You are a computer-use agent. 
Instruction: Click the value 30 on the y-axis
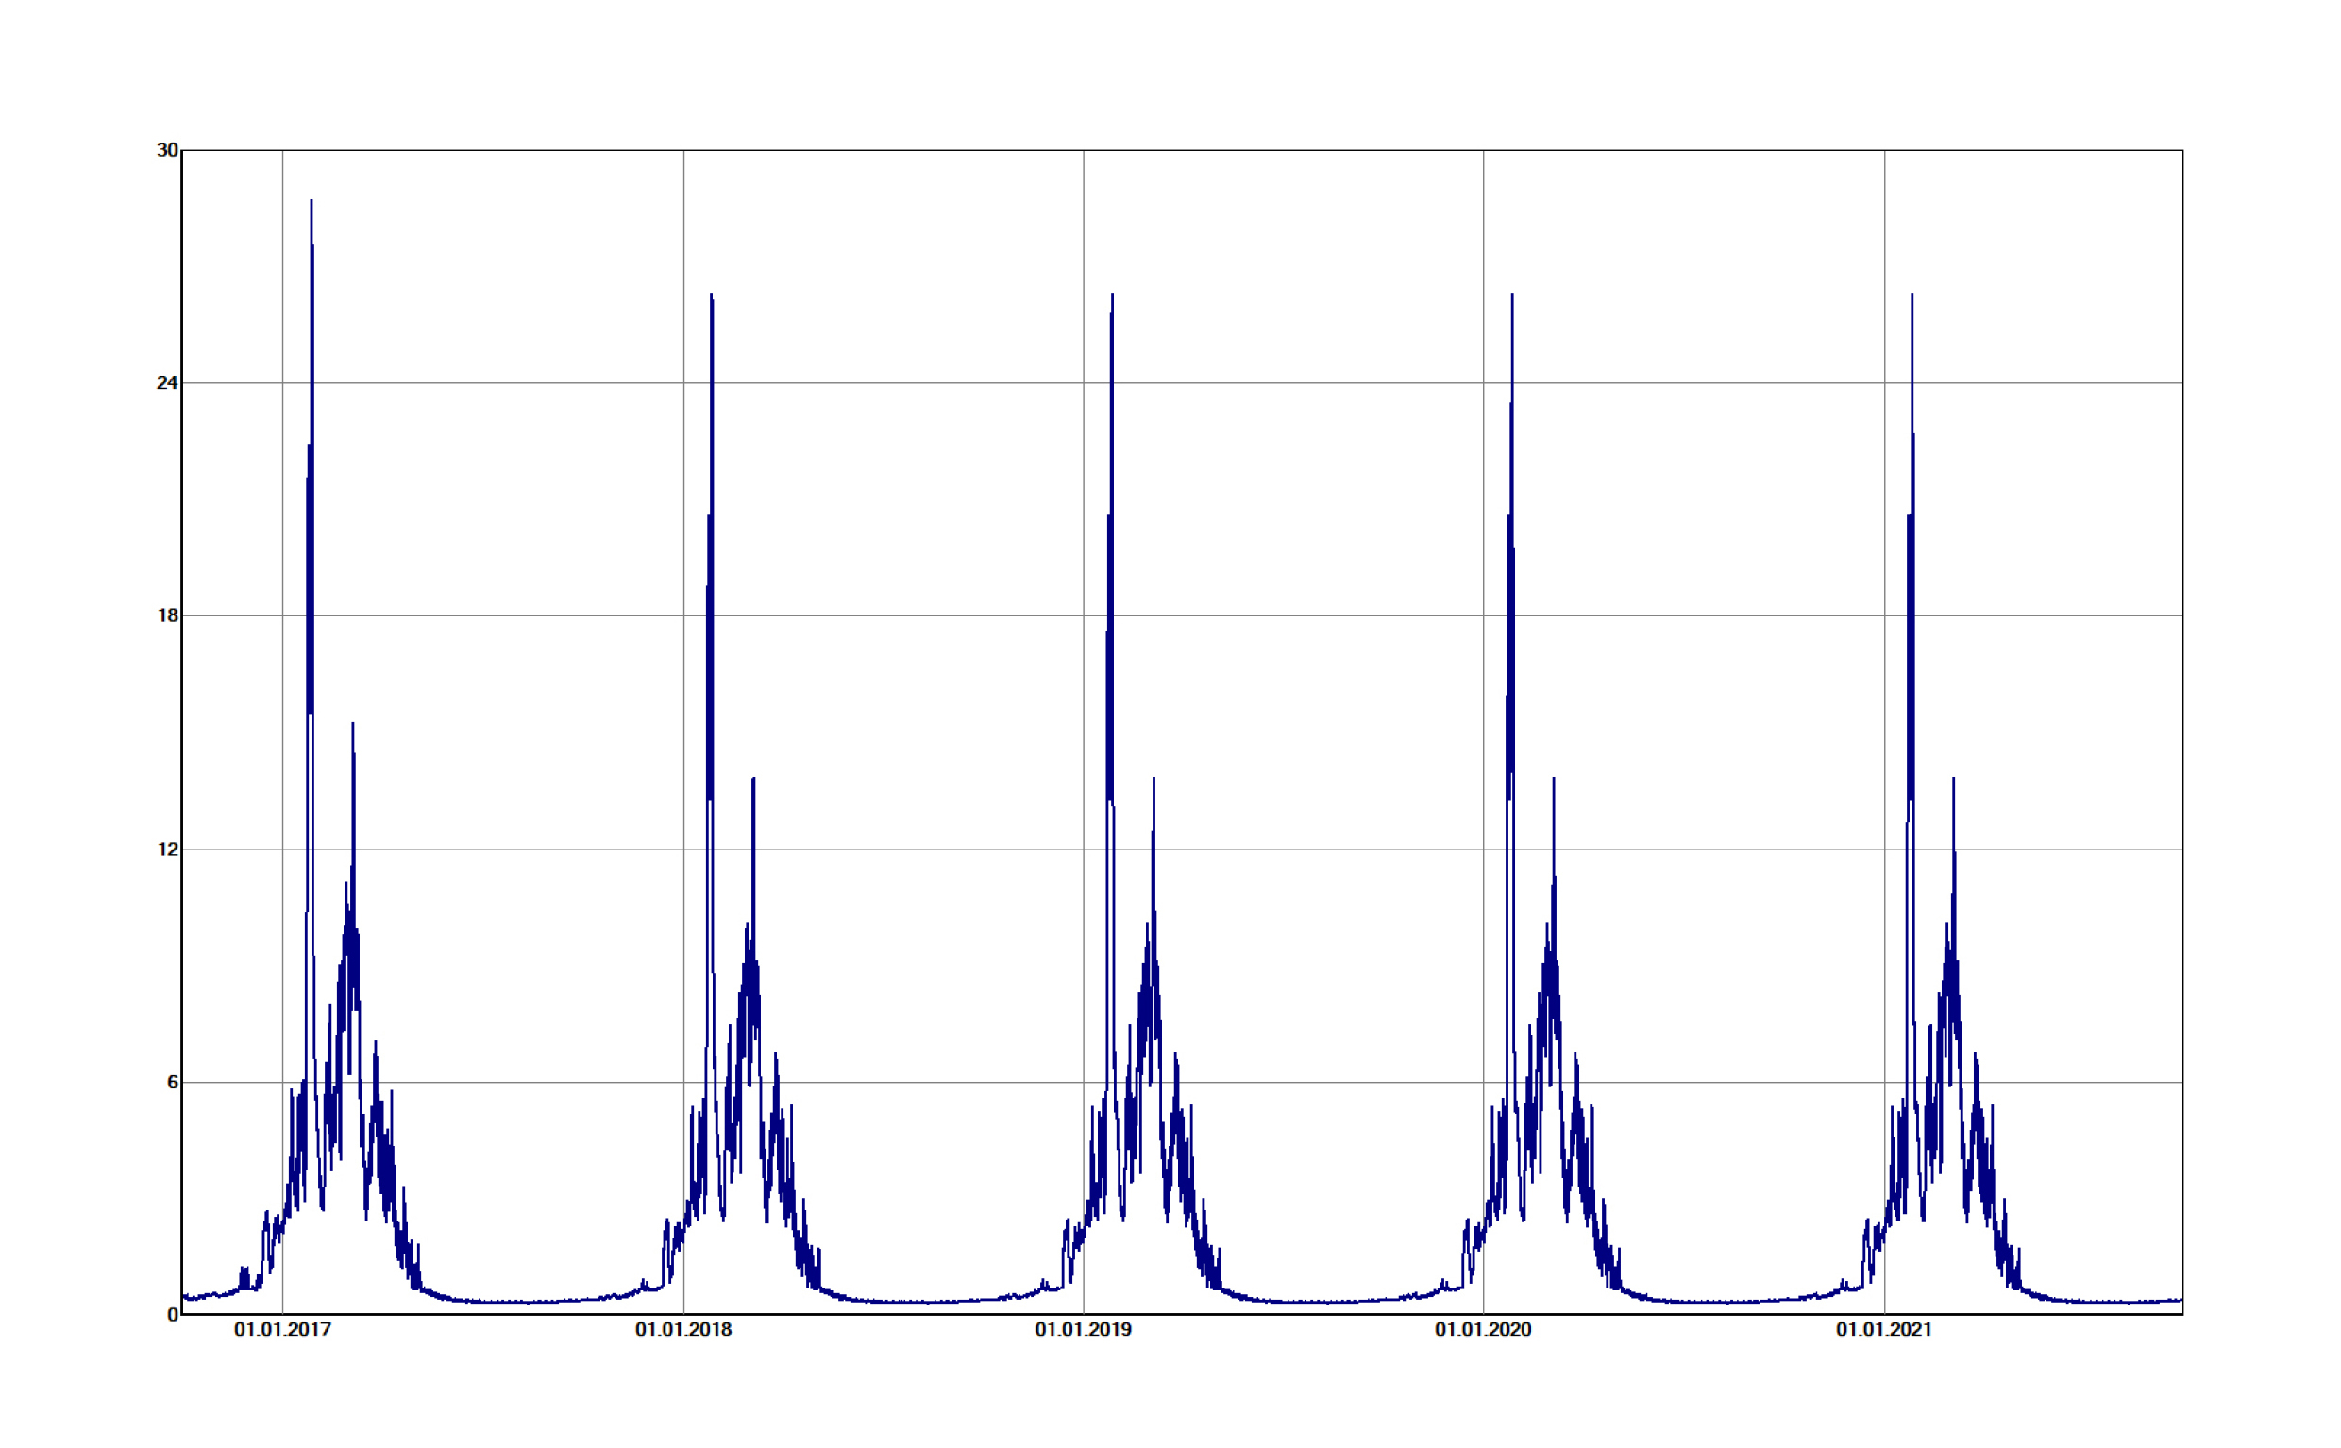[x=168, y=149]
